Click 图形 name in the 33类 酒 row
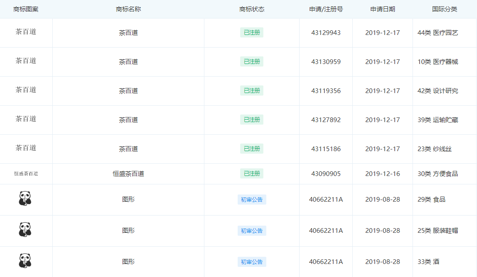Image resolution: width=477 pixels, height=277 pixels. point(129,262)
